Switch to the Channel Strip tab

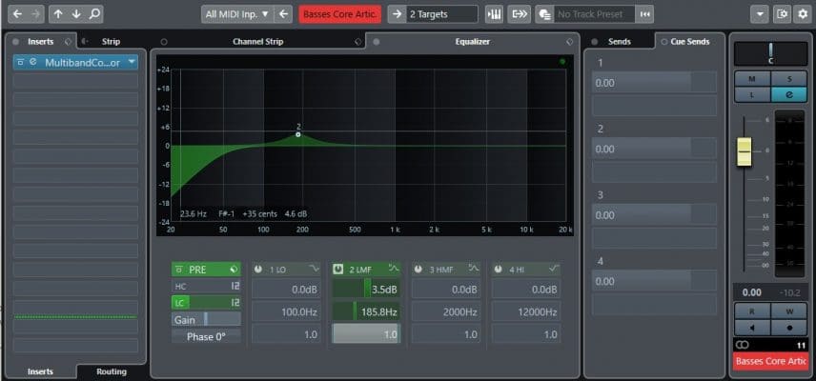click(258, 42)
